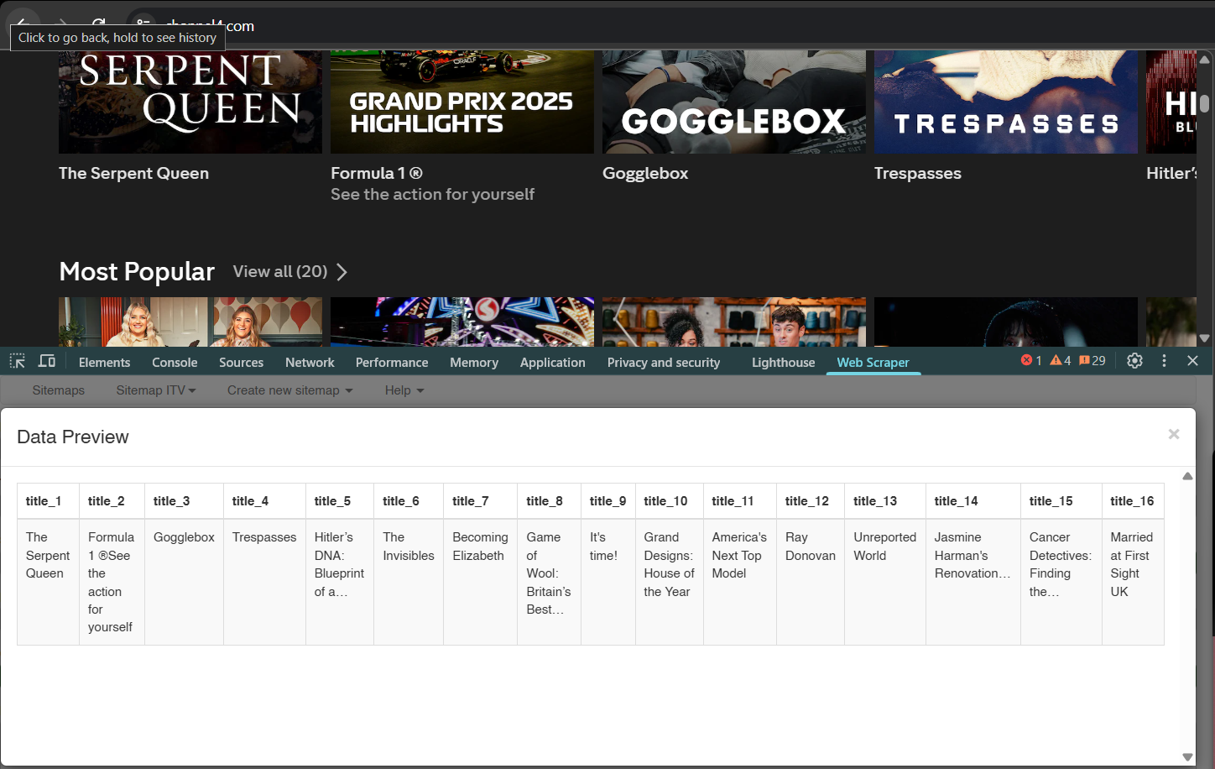
Task: Toggle the device toolbar icon
Action: (x=47, y=361)
